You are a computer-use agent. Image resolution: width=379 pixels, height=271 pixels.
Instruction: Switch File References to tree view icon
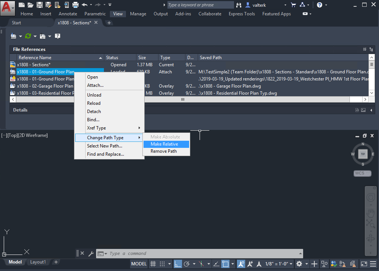click(371, 49)
